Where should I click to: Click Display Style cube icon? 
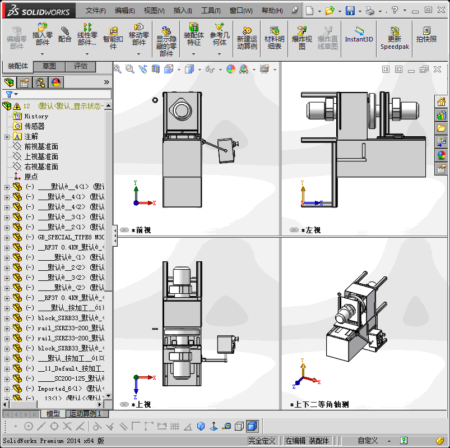(189, 69)
